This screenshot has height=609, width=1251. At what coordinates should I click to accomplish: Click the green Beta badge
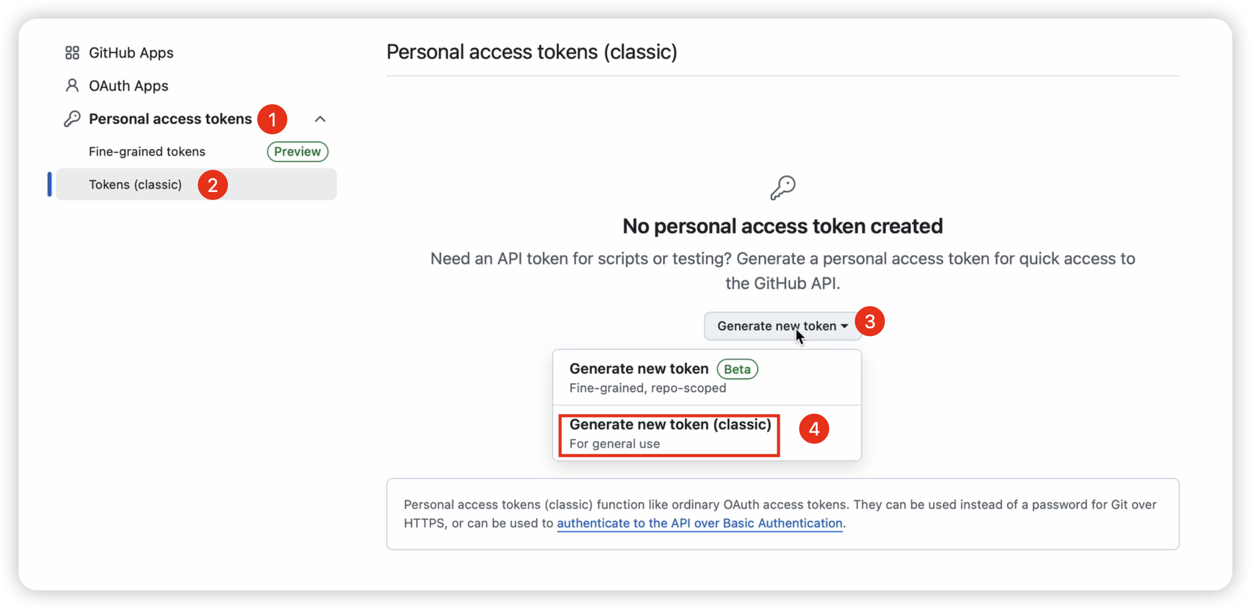737,370
